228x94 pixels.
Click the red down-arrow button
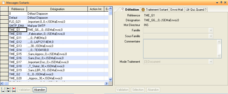point(14,88)
